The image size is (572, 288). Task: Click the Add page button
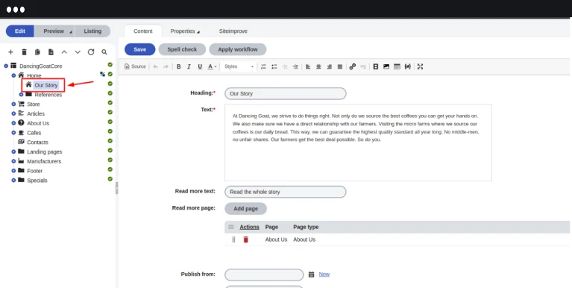pos(245,209)
